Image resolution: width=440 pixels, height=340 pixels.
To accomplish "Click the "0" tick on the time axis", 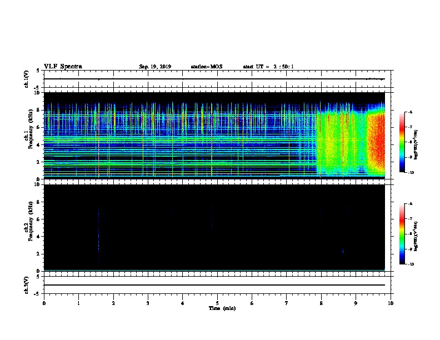I will 44,303.
